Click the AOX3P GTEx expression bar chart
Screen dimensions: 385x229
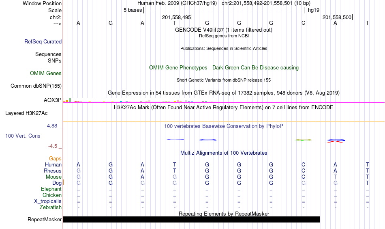tap(139, 100)
